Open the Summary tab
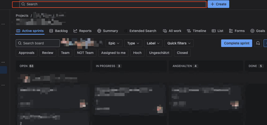 pyautogui.click(x=107, y=31)
